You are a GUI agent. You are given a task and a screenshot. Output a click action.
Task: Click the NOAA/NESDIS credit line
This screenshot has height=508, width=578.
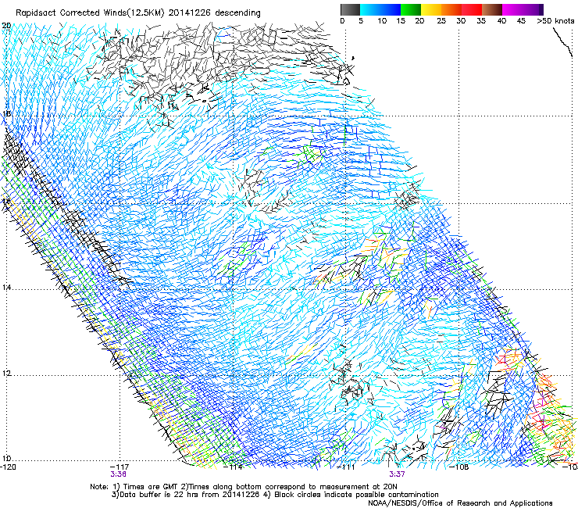(460, 503)
